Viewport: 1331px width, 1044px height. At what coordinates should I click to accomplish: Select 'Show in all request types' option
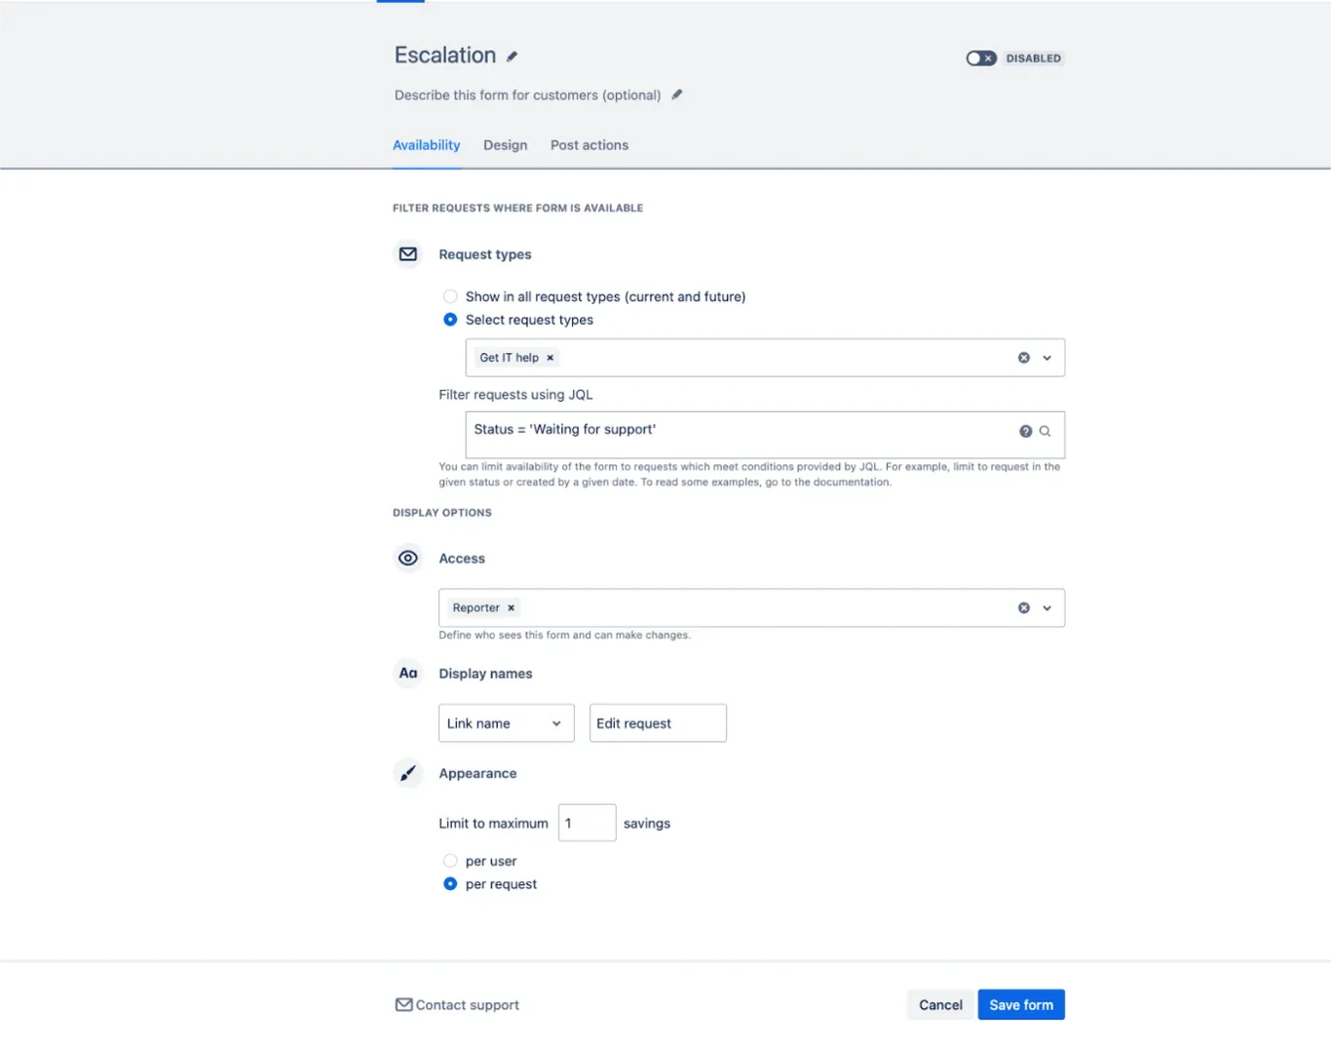point(450,296)
